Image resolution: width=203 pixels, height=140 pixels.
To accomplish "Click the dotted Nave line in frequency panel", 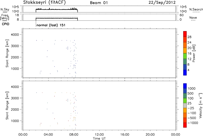I will 57,17.
